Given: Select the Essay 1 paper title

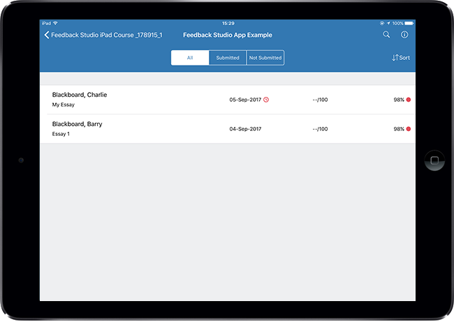Looking at the screenshot, I should click(61, 134).
